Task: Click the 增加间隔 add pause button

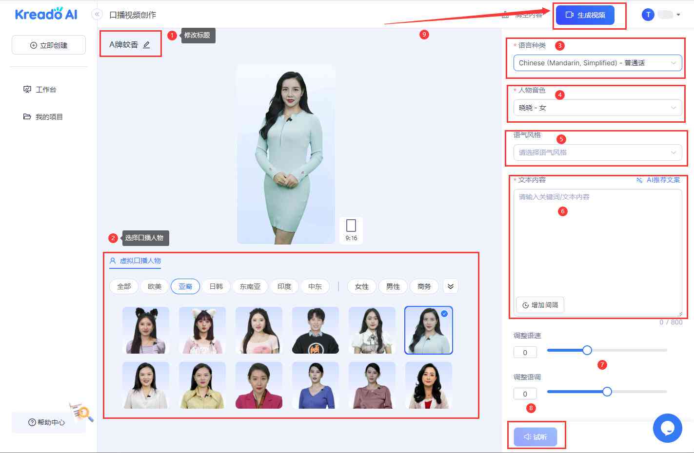Action: 540,305
